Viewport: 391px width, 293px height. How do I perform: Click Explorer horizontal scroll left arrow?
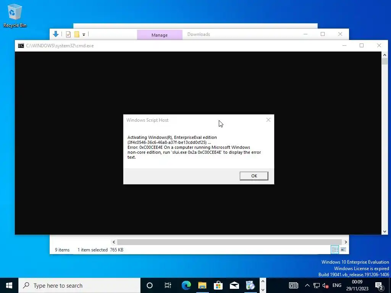point(114,242)
